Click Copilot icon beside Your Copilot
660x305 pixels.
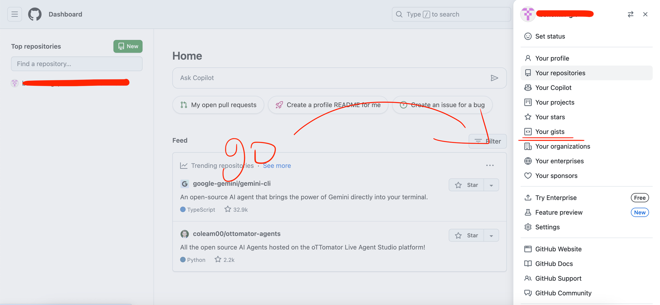click(528, 87)
